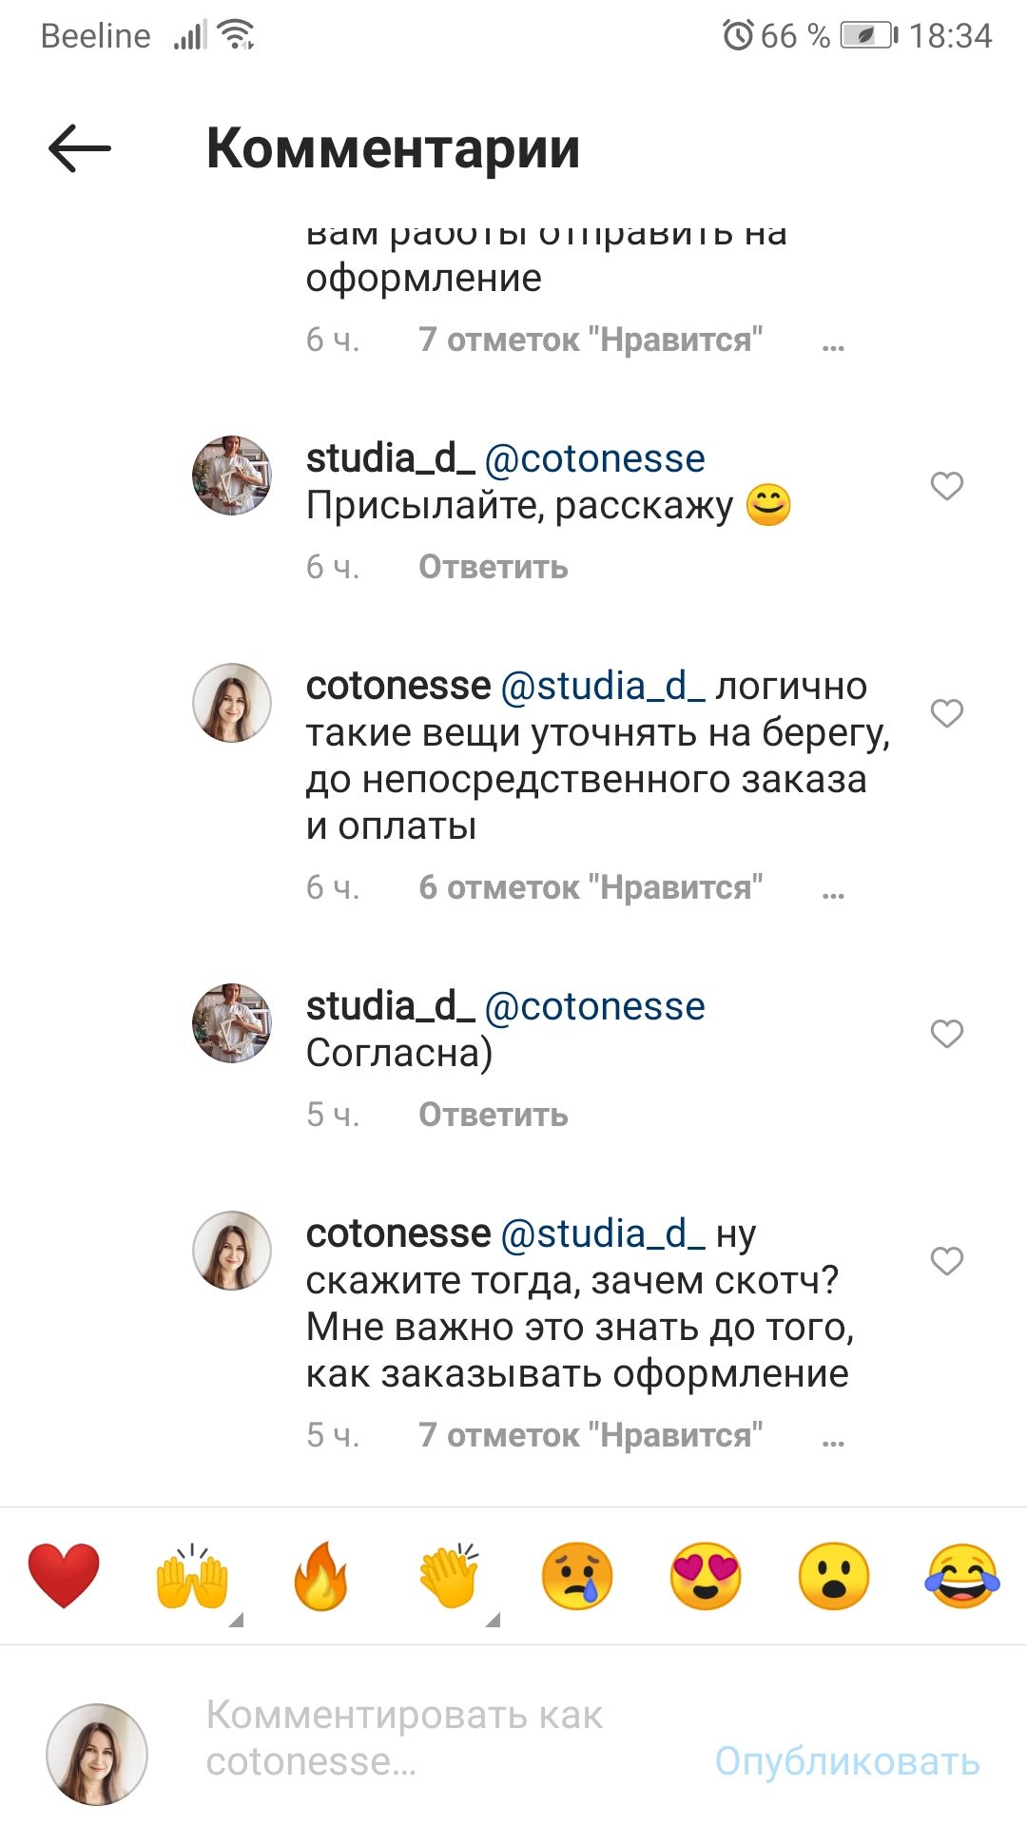Reply to the "Согласна)" comment
The image size is (1027, 1826).
(x=493, y=1115)
